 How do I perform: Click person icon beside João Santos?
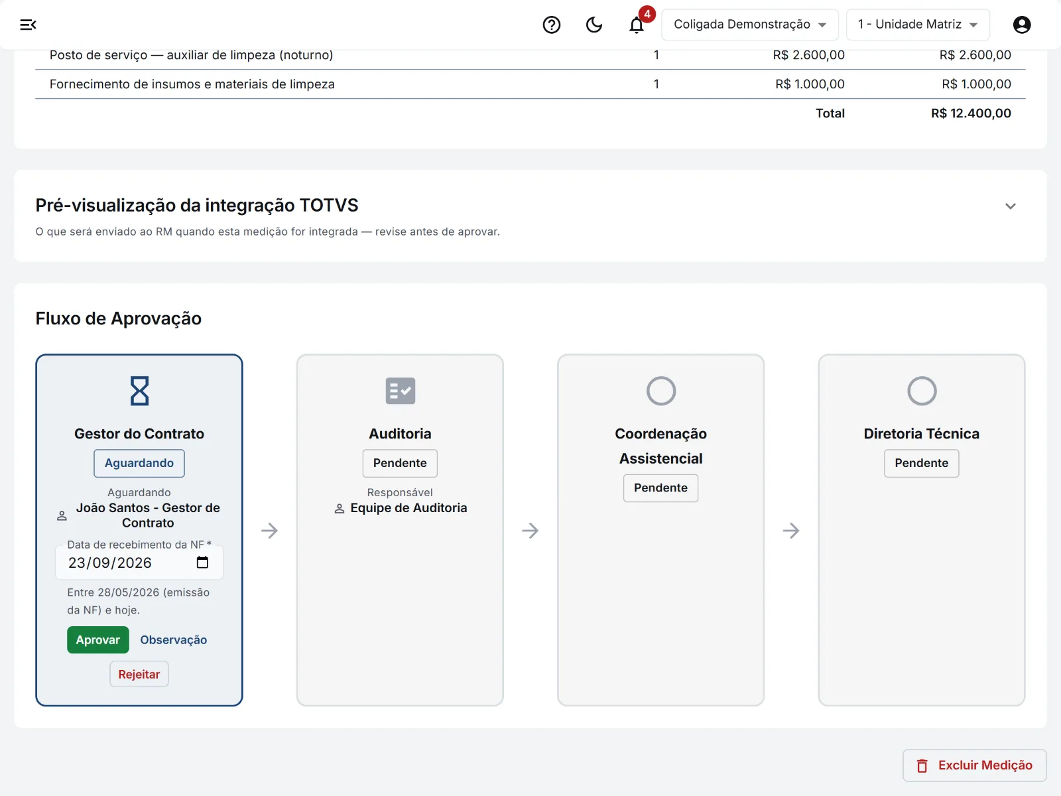point(62,515)
